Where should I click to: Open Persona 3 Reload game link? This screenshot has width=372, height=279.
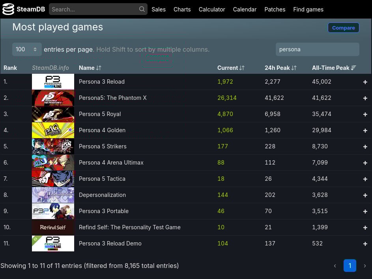click(x=101, y=82)
